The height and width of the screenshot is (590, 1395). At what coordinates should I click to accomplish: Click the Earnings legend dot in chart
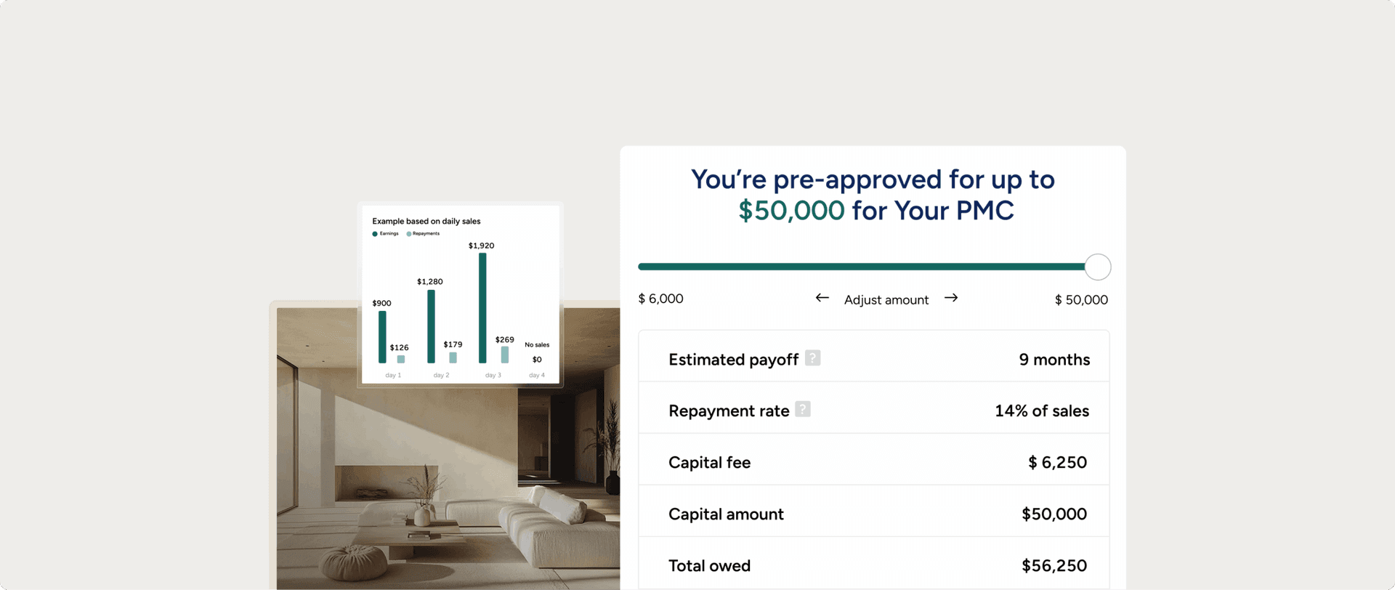[375, 234]
